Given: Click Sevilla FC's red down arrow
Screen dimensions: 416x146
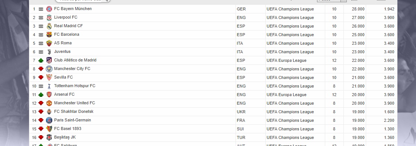Looking at the screenshot, I should pyautogui.click(x=41, y=77).
